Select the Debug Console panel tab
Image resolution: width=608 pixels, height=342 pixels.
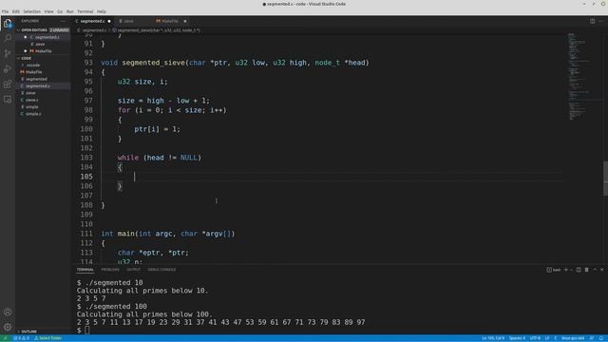(x=161, y=270)
